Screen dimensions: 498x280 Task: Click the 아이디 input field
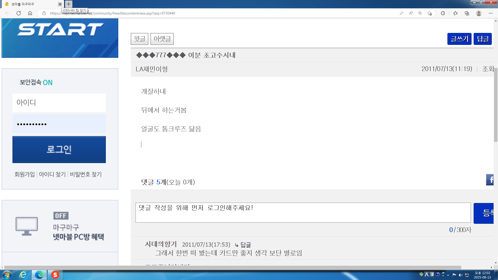pyautogui.click(x=59, y=103)
